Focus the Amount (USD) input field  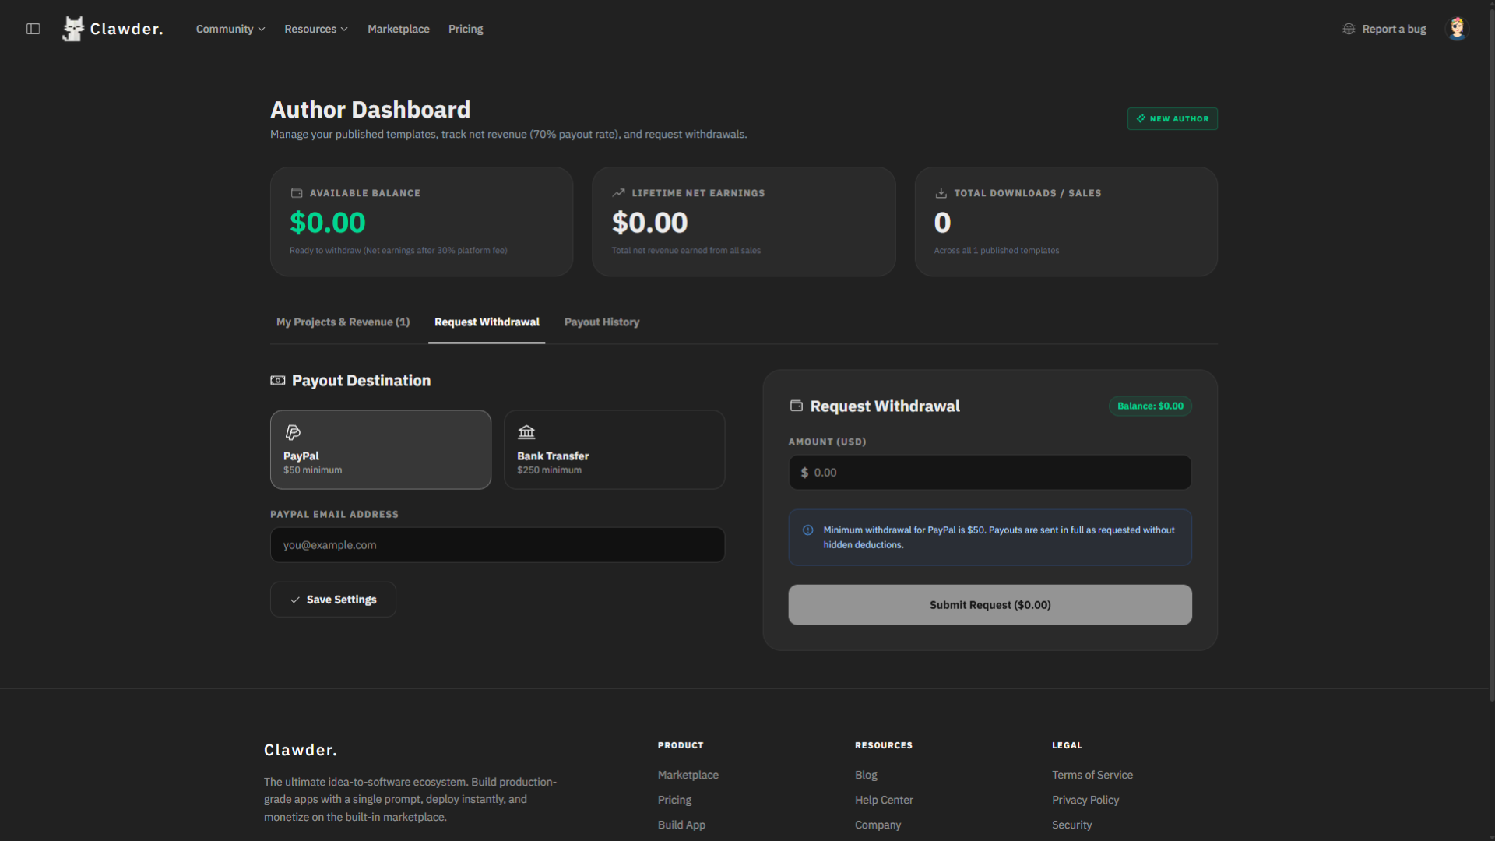pos(990,473)
